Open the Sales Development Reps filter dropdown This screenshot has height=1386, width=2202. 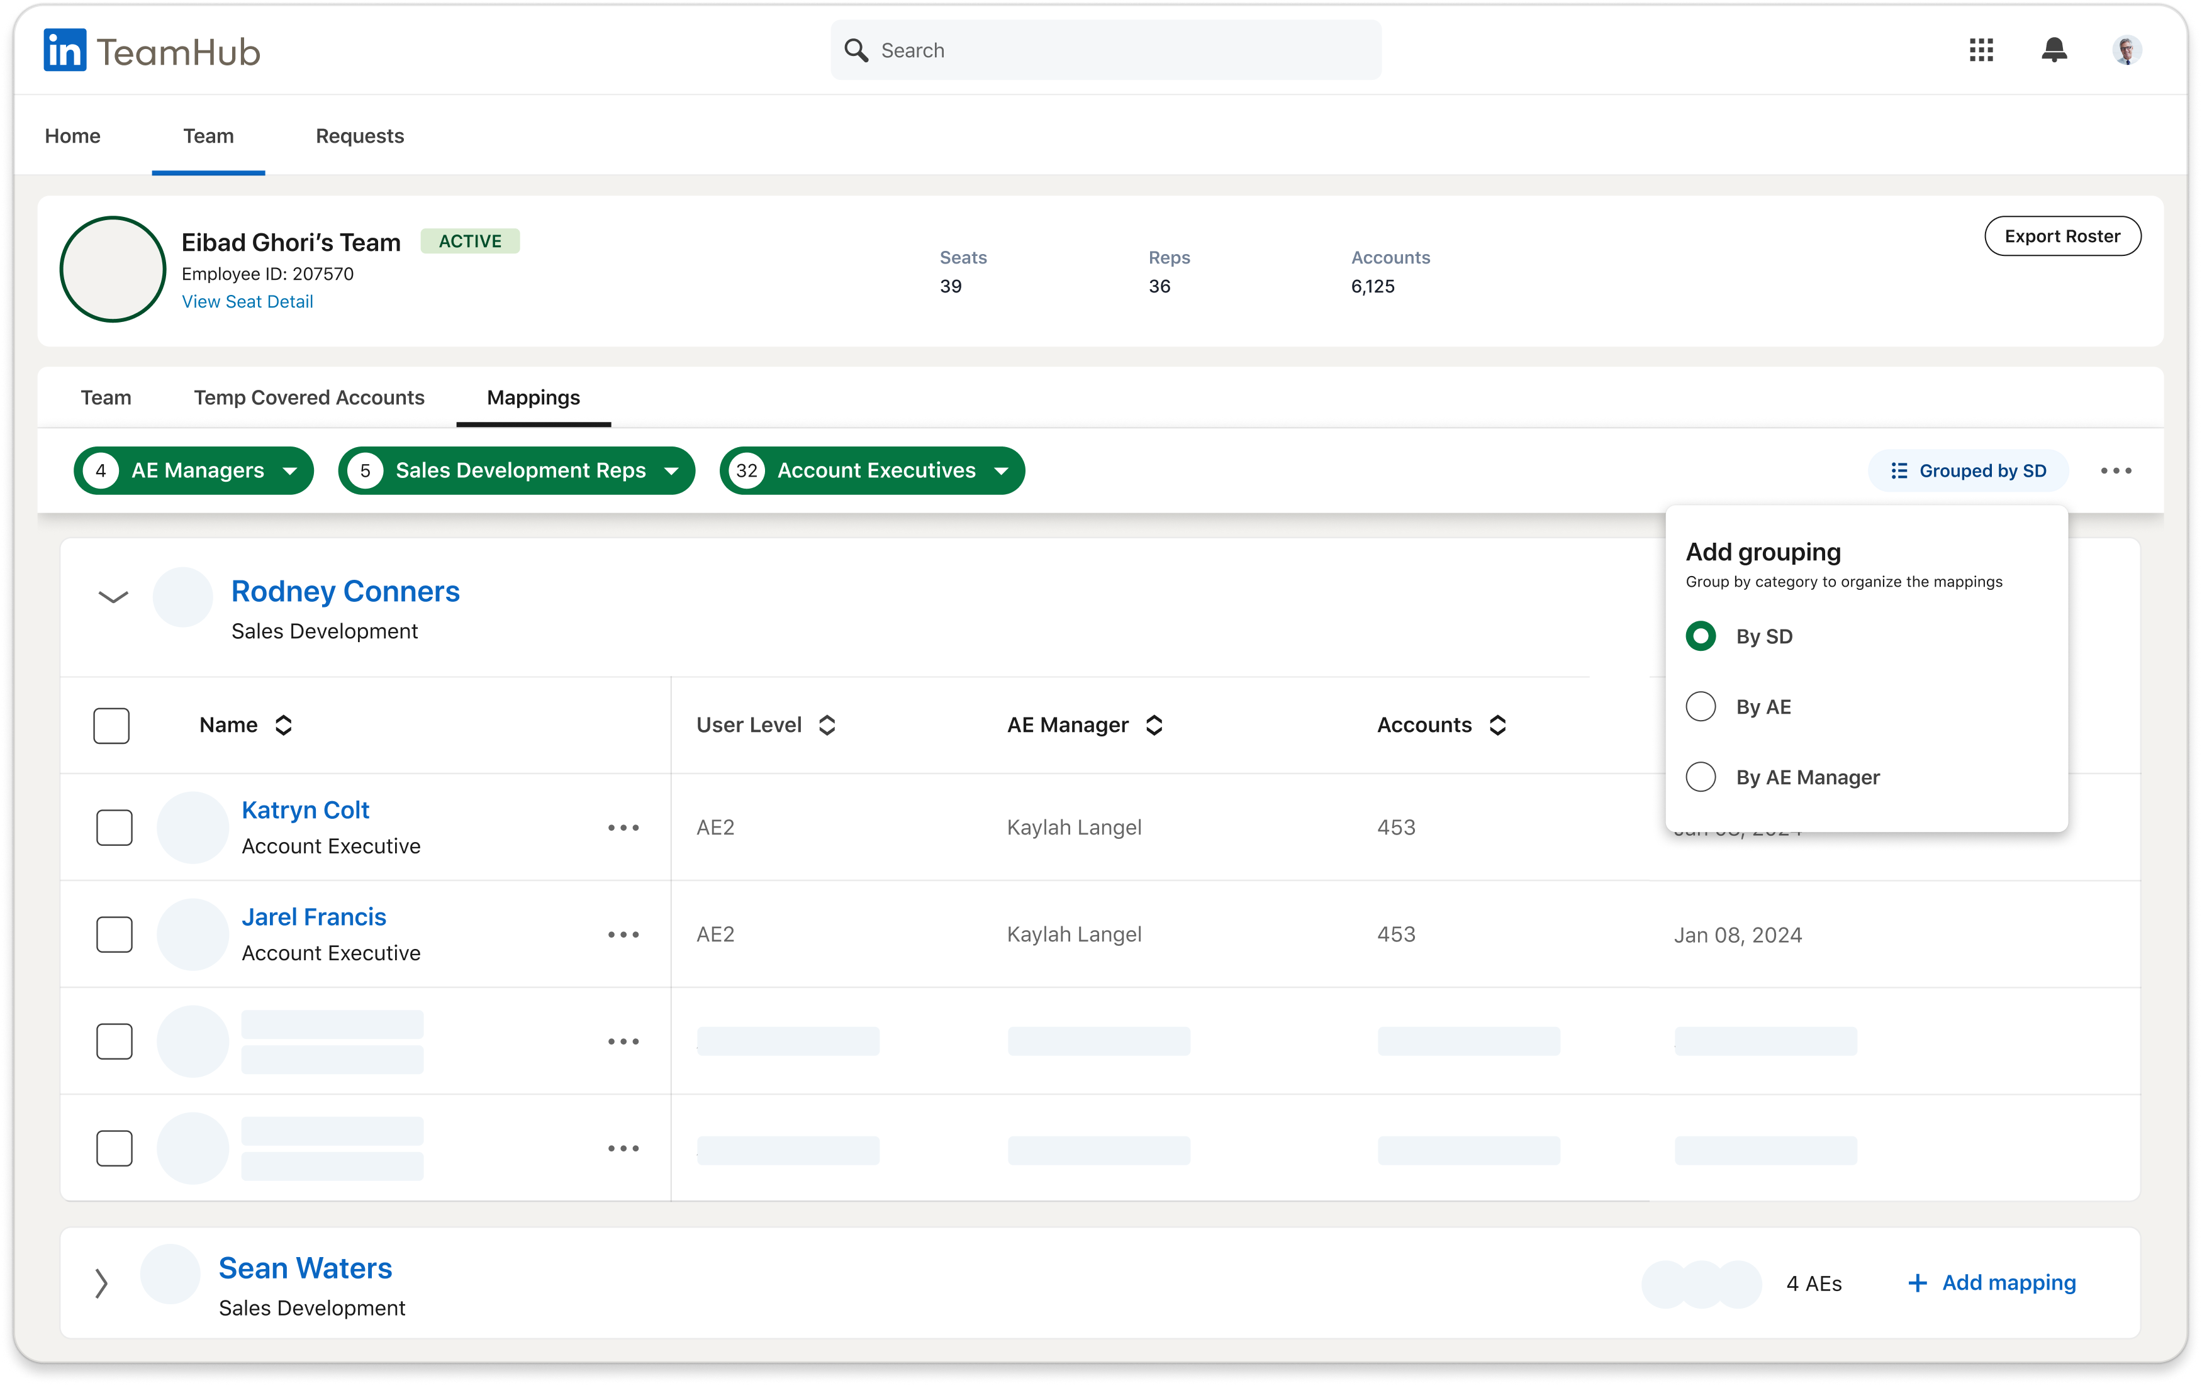517,471
